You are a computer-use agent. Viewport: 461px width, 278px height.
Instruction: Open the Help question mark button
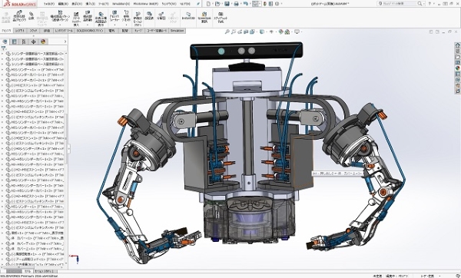(x=429, y=4)
